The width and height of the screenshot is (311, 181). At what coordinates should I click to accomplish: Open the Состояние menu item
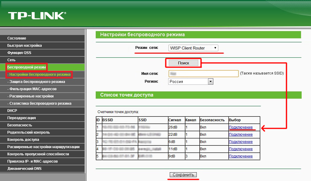tap(17, 38)
